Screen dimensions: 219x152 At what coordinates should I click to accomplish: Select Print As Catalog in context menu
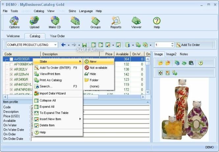[58, 80]
